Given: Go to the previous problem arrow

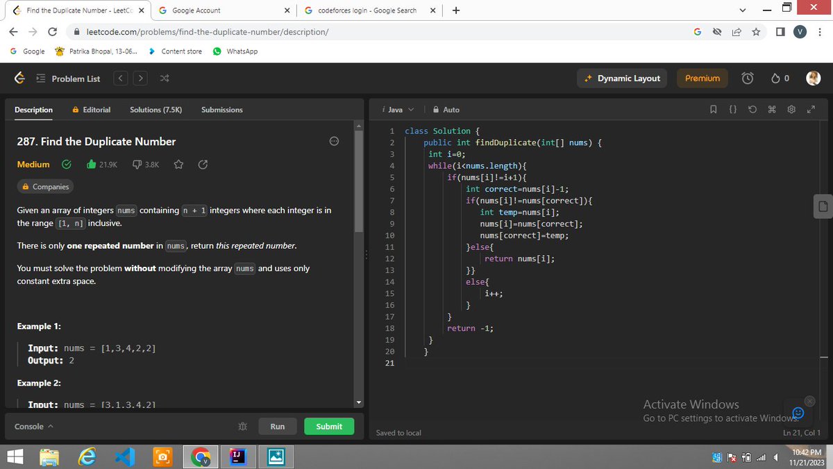Looking at the screenshot, I should (x=120, y=79).
